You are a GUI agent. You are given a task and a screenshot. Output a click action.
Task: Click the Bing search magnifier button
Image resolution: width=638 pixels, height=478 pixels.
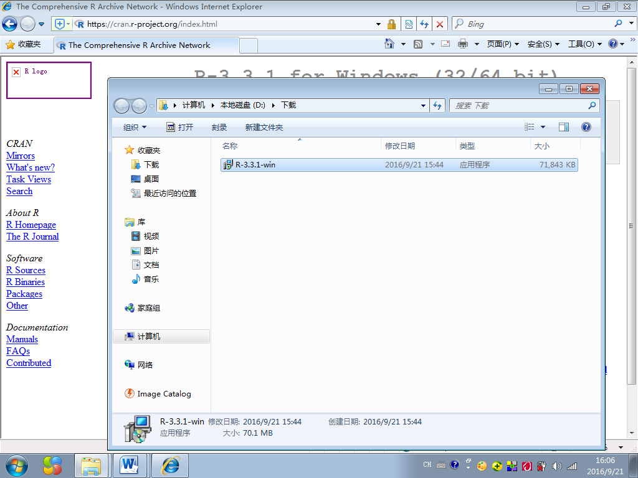point(619,24)
